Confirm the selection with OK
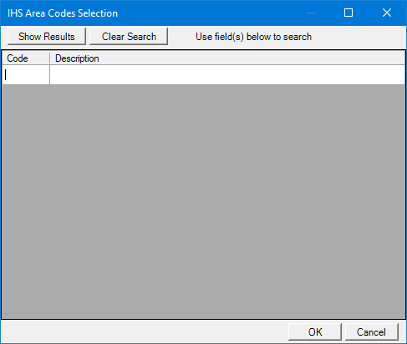Viewport: 407px width, 344px height. [315, 331]
